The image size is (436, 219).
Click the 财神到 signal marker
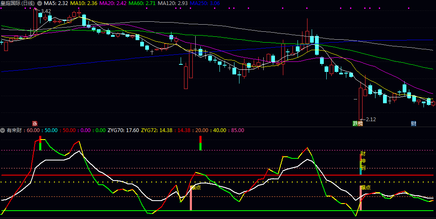(x=363, y=161)
